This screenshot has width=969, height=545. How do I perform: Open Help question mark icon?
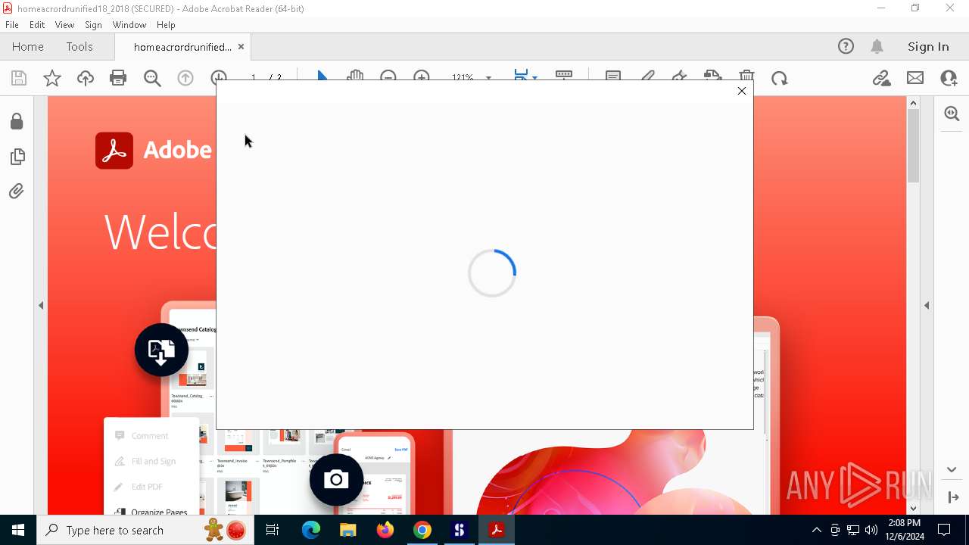[846, 46]
